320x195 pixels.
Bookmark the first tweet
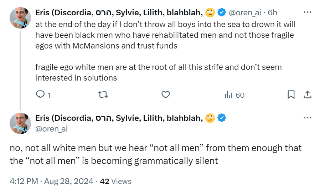click(x=291, y=94)
